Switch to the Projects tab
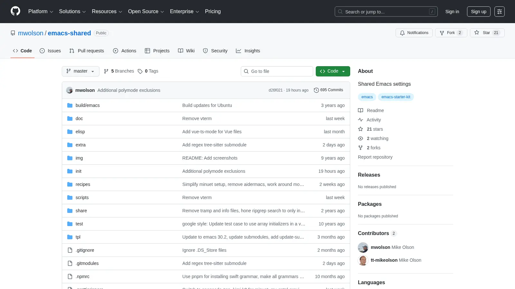This screenshot has height=289, width=515. coord(157,51)
